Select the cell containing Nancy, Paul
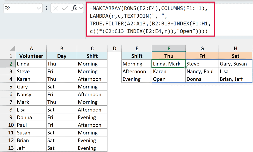 point(202,71)
